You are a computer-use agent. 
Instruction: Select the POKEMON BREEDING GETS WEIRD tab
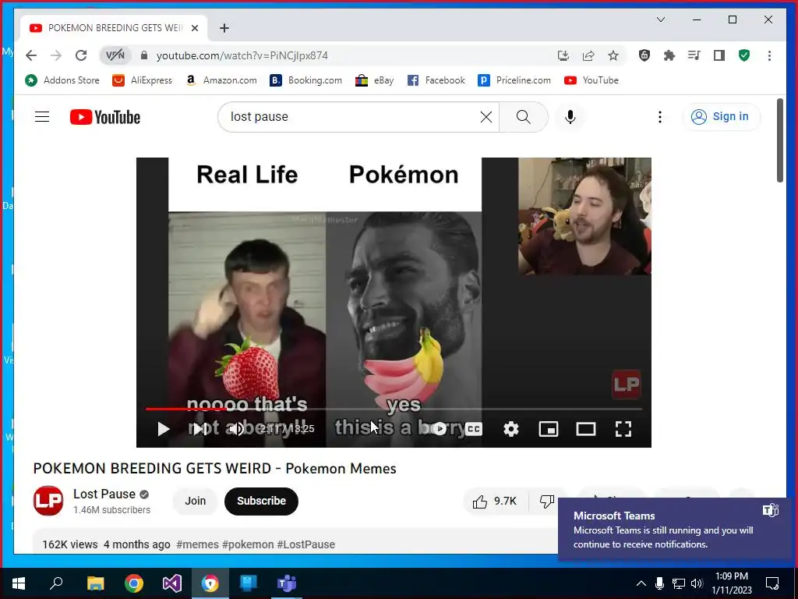(x=114, y=28)
